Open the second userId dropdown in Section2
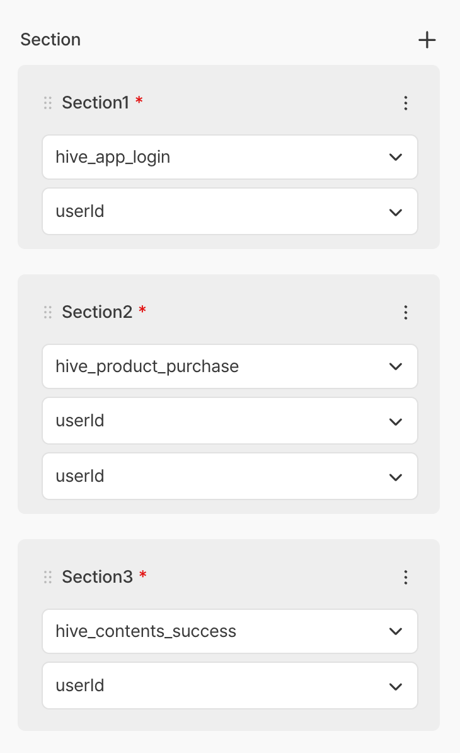The width and height of the screenshot is (460, 753). (x=229, y=476)
